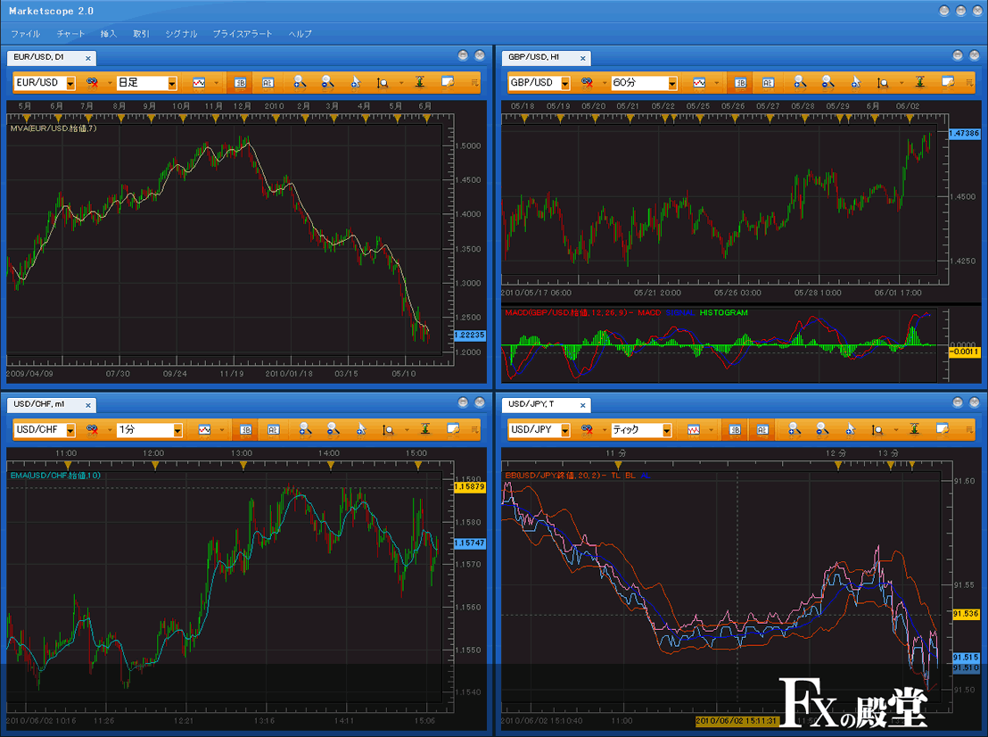
Task: Click the vertical scale zoom icon in EUR/USD toolbar
Action: [x=382, y=83]
